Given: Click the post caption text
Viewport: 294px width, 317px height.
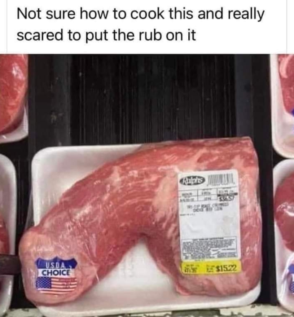Looking at the screenshot, I should point(141,24).
